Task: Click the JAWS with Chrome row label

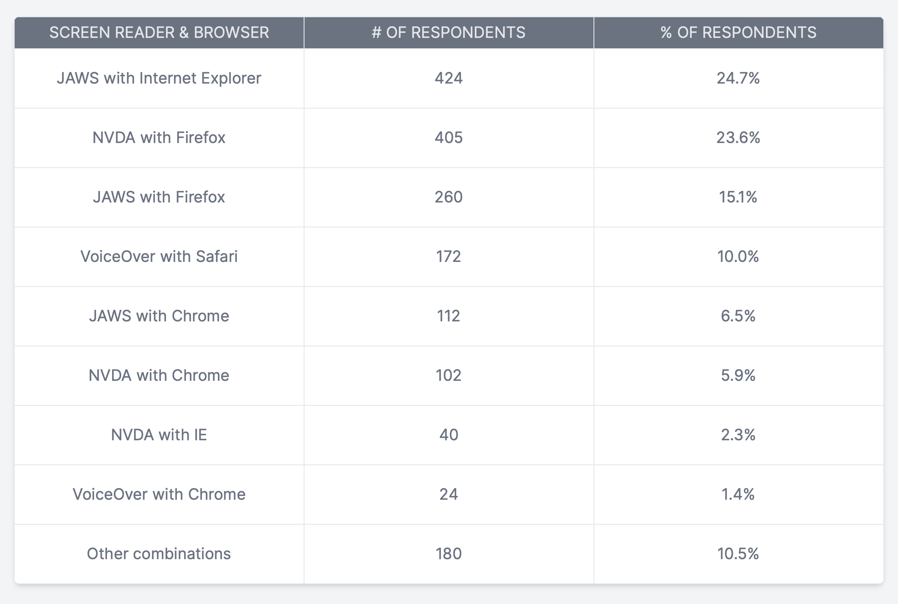Action: pos(159,316)
